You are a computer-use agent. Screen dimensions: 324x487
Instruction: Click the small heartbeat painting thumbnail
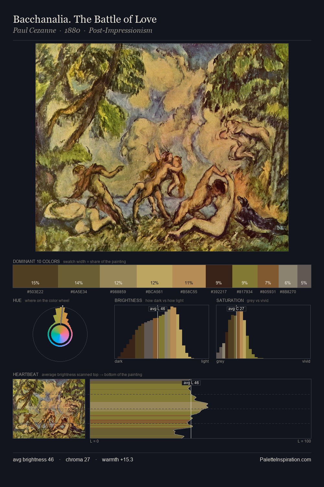click(49, 409)
